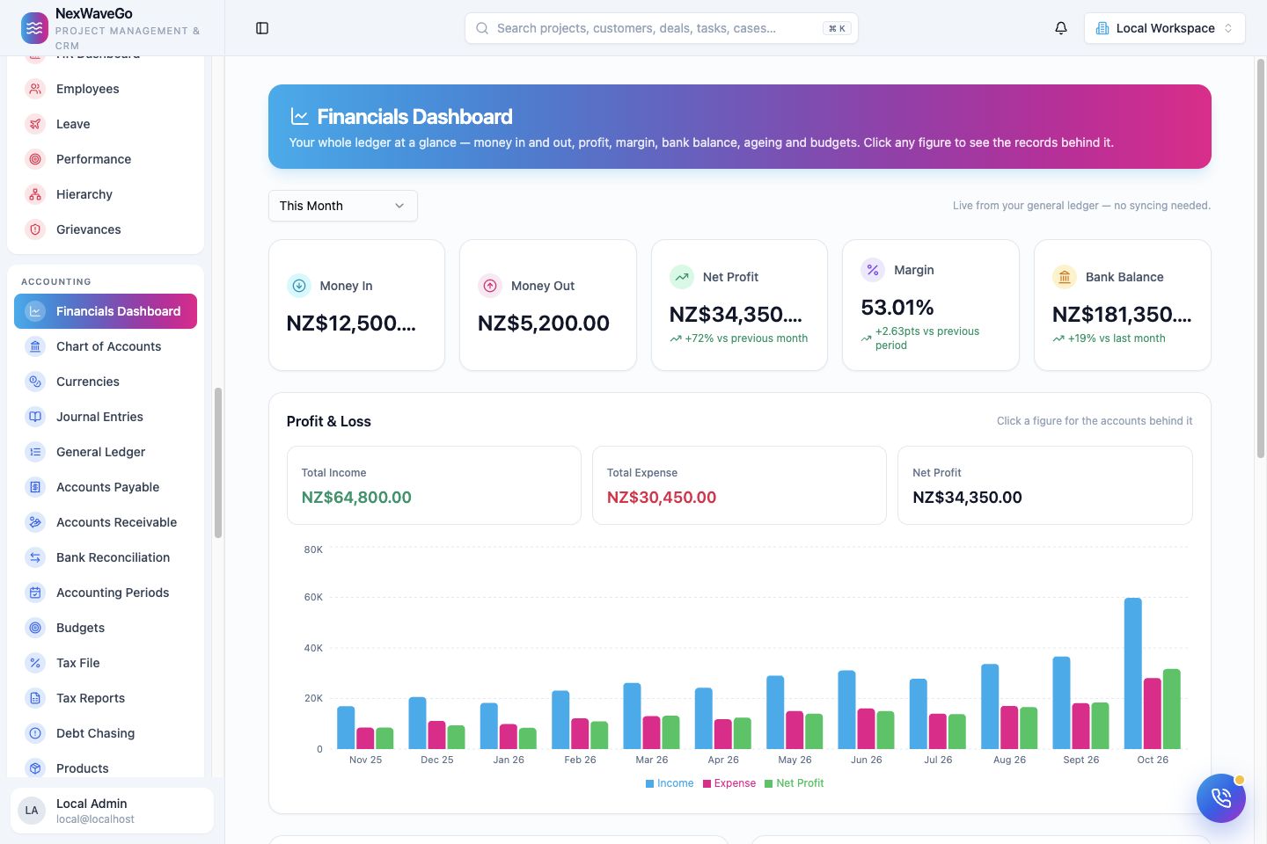Open Bank Reconciliation page

[106, 557]
